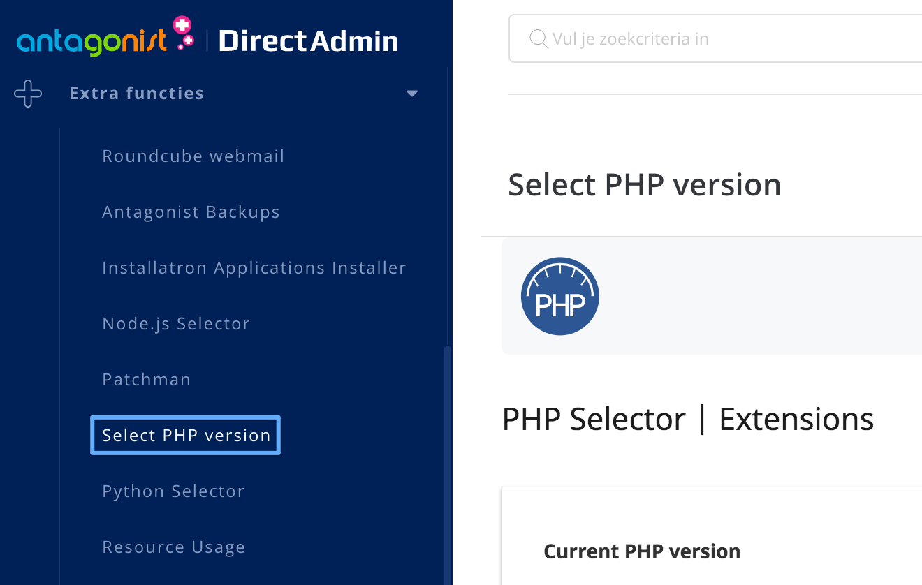Open Python Selector
Viewport: 922px width, 585px height.
pos(173,491)
